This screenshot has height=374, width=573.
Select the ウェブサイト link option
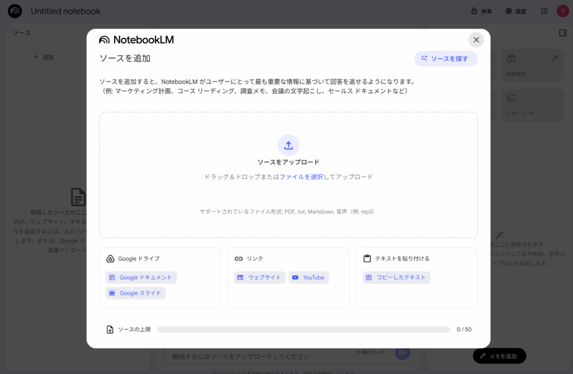(260, 278)
